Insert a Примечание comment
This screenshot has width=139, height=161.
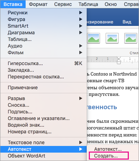pos(44,87)
